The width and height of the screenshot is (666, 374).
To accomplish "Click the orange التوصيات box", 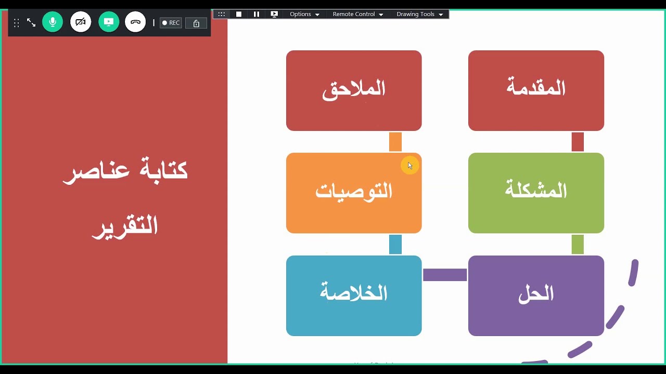I will 354,193.
